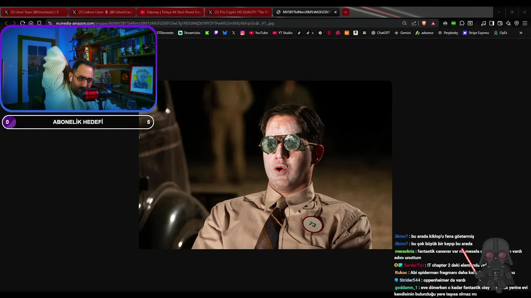This screenshot has width=531, height=298.
Task: Open the Amazon bookmark icon
Action: [356, 33]
